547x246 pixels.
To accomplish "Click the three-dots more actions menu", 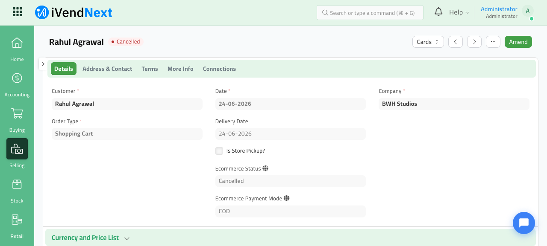I will pos(493,42).
